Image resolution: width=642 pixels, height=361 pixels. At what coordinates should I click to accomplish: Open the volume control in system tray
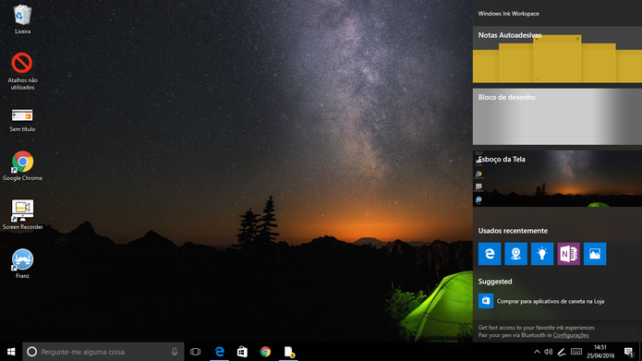point(549,352)
